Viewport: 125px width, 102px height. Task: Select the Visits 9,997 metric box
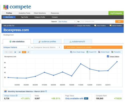(47, 97)
